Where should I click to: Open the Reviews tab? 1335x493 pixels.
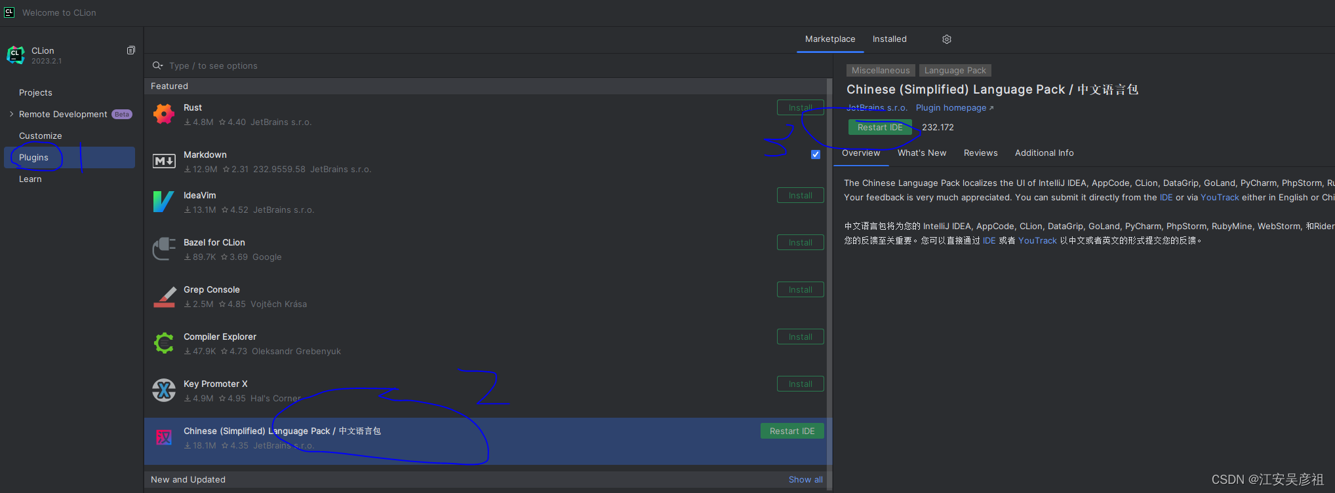[x=981, y=153]
